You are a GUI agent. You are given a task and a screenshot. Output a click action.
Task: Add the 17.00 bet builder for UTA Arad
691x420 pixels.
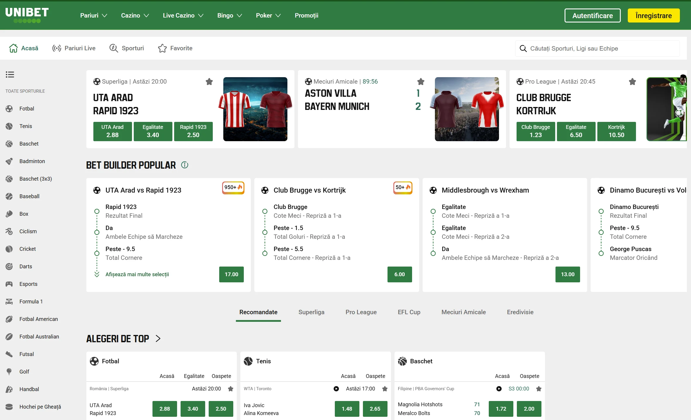(x=232, y=274)
